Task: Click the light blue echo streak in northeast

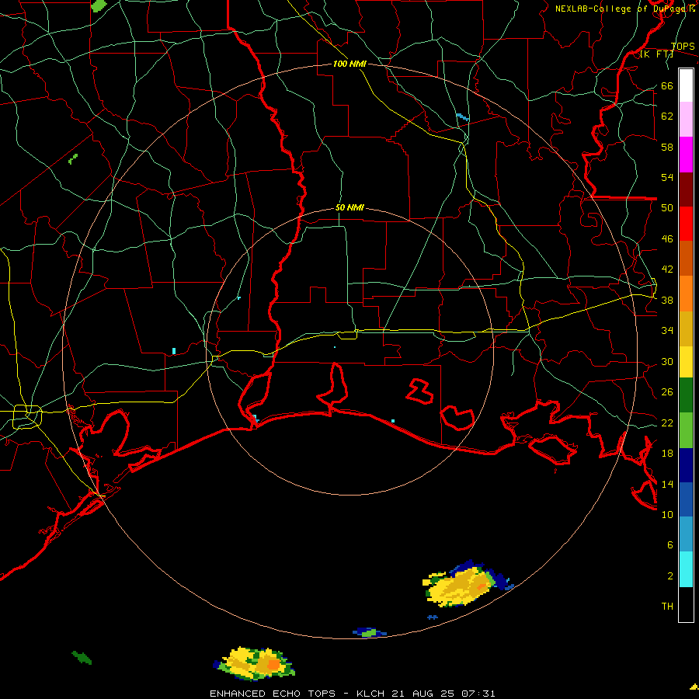Action: pyautogui.click(x=462, y=116)
